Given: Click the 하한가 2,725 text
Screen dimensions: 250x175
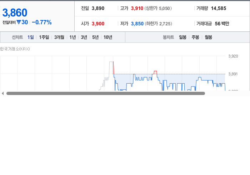Looking at the screenshot, I should (158, 24).
